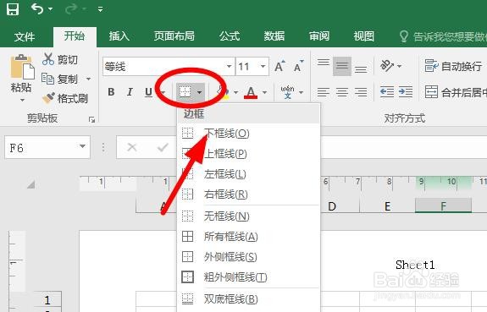Screen dimensions: 487x312
Task: Click the Decrease Font Size icon
Action: 299,66
